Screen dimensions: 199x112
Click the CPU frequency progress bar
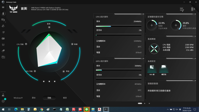point(119,26)
